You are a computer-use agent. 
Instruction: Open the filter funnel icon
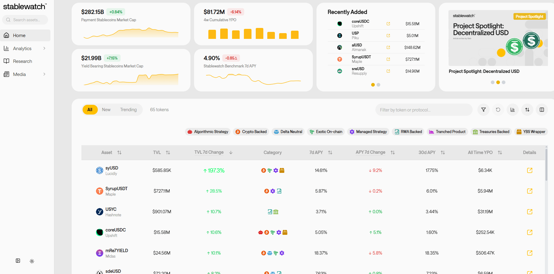coord(484,110)
